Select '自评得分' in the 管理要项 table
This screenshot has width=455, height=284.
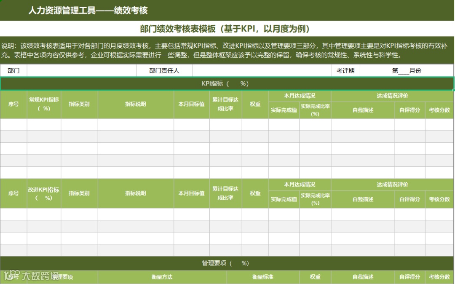click(410, 277)
